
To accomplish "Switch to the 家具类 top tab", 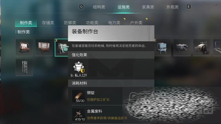I will 148,7.
